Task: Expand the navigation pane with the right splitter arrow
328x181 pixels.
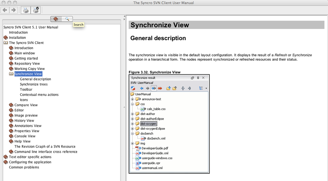Action: pos(124,19)
